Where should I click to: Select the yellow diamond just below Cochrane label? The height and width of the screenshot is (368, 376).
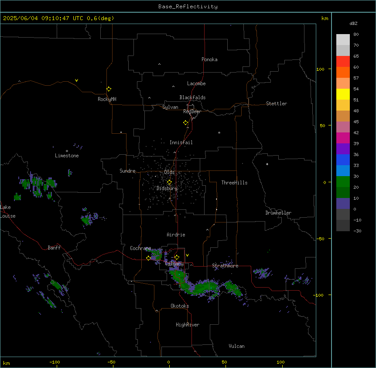click(148, 258)
